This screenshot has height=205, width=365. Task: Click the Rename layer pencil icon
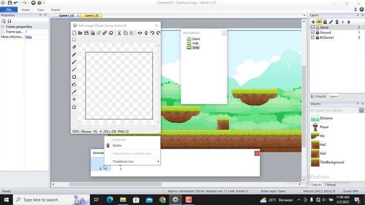coord(331,22)
